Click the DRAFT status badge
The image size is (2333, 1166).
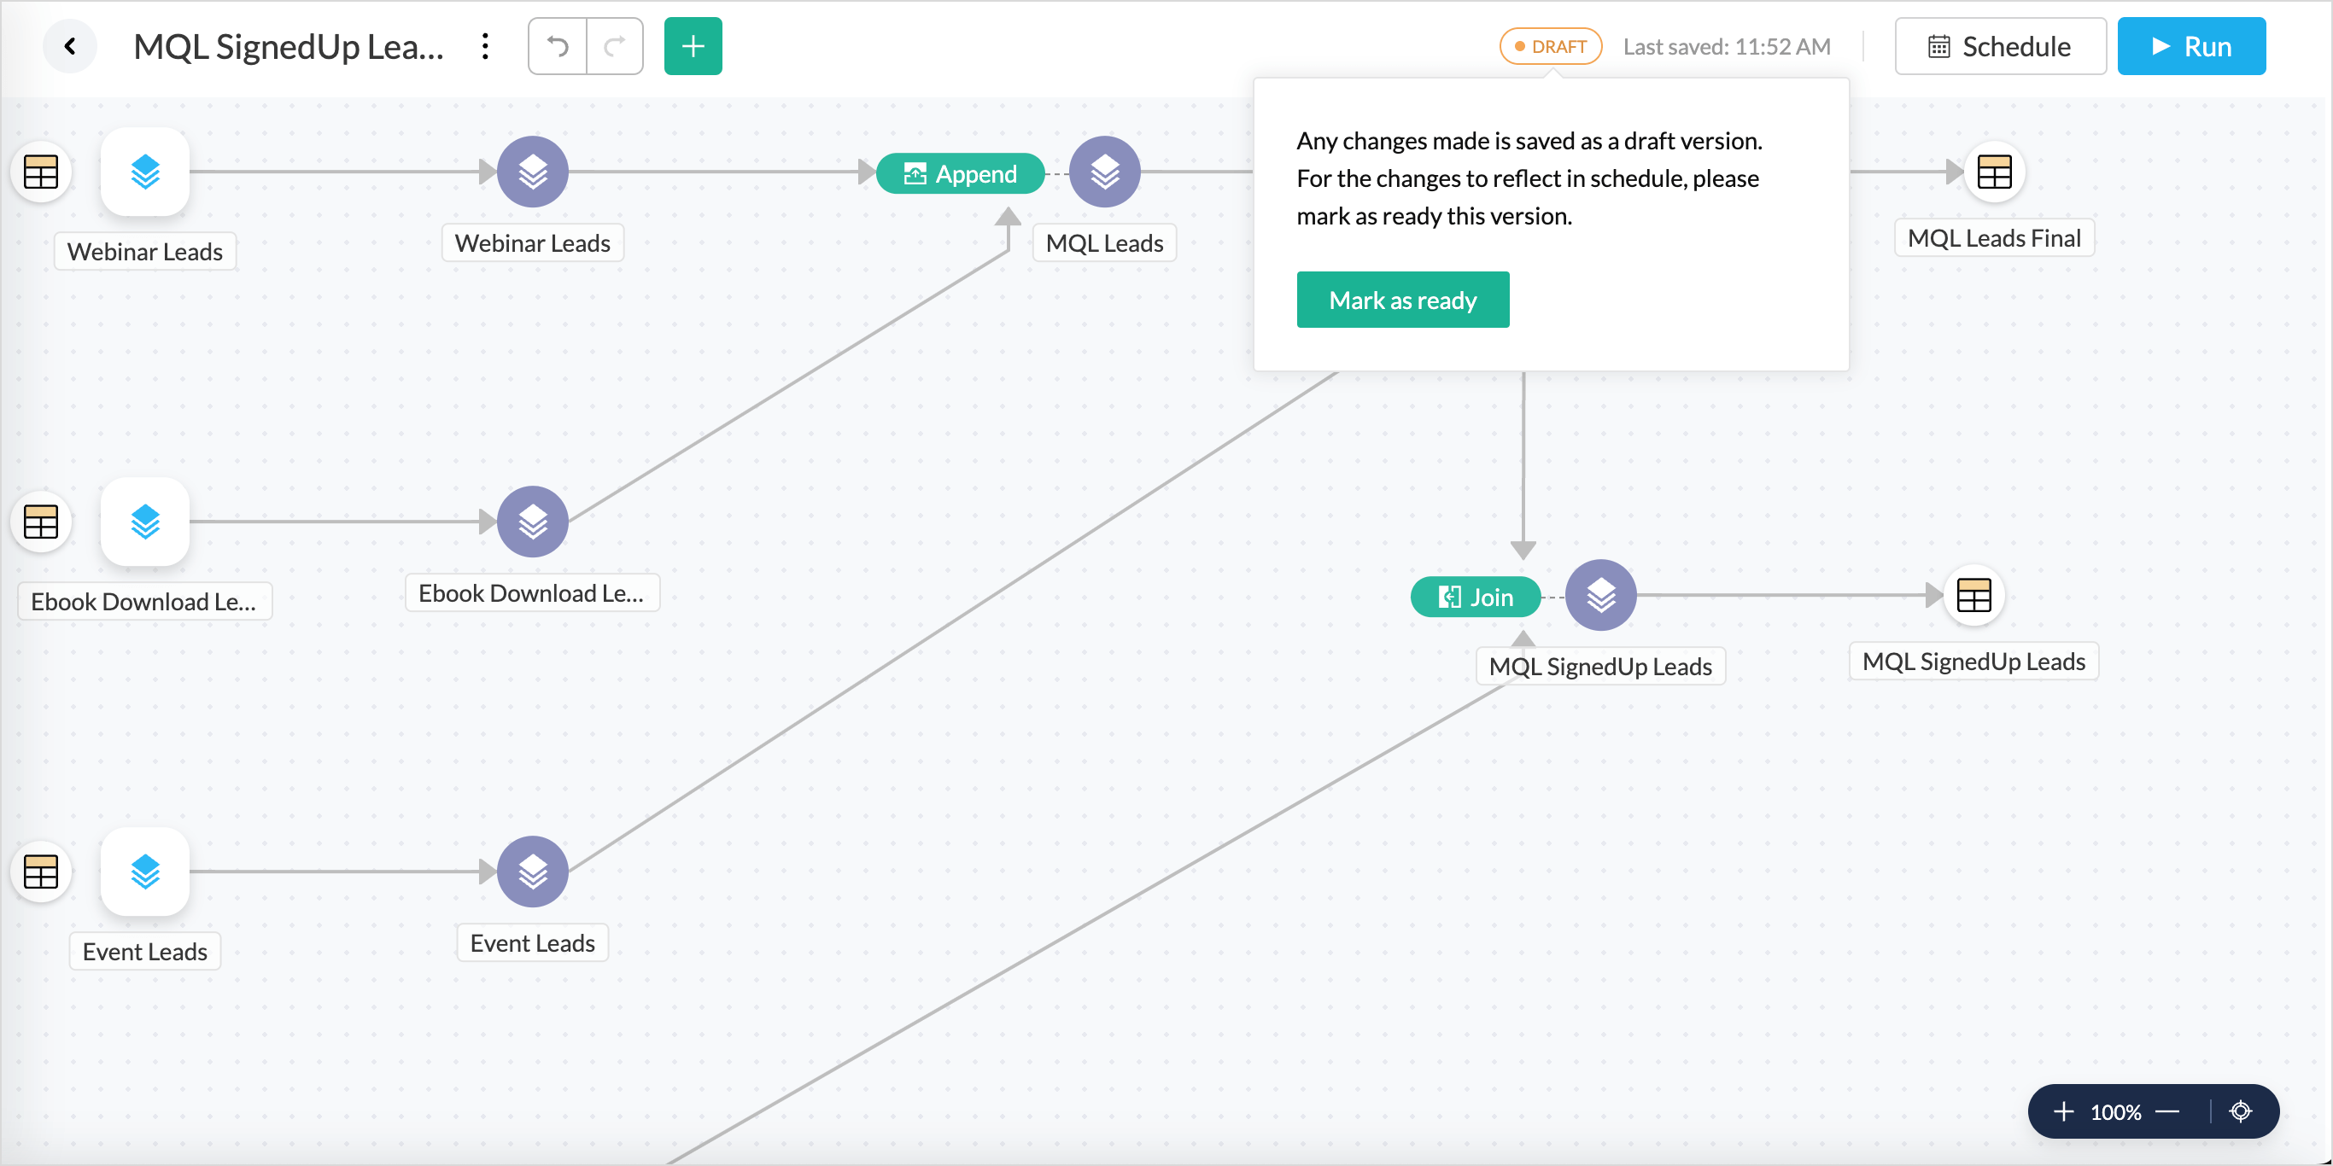click(1551, 46)
